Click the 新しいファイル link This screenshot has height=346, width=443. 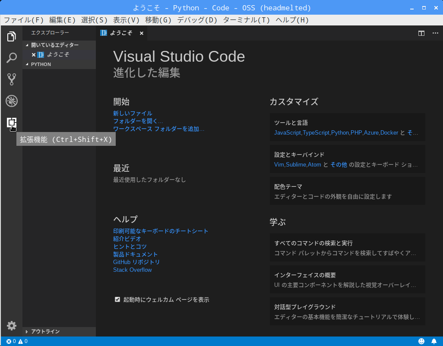133,113
